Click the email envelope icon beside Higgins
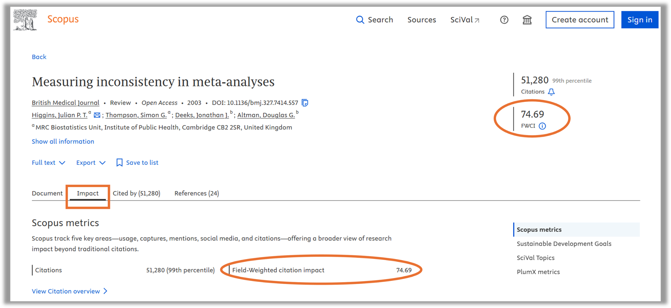 [97, 115]
